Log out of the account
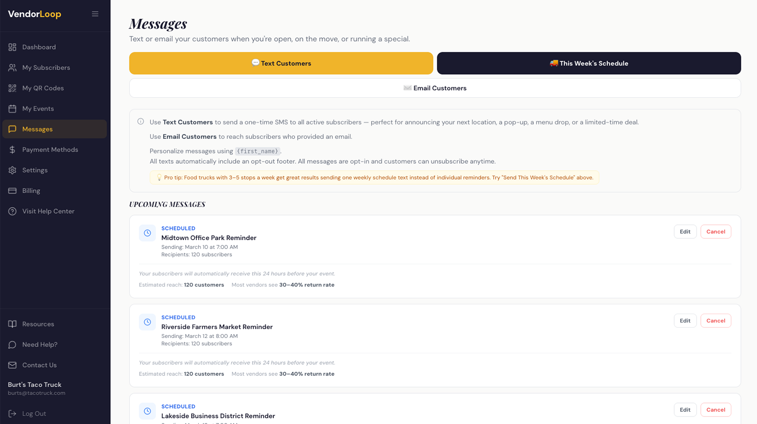The height and width of the screenshot is (424, 757). pos(55,414)
